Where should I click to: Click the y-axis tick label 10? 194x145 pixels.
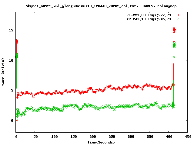[x=11, y=60]
